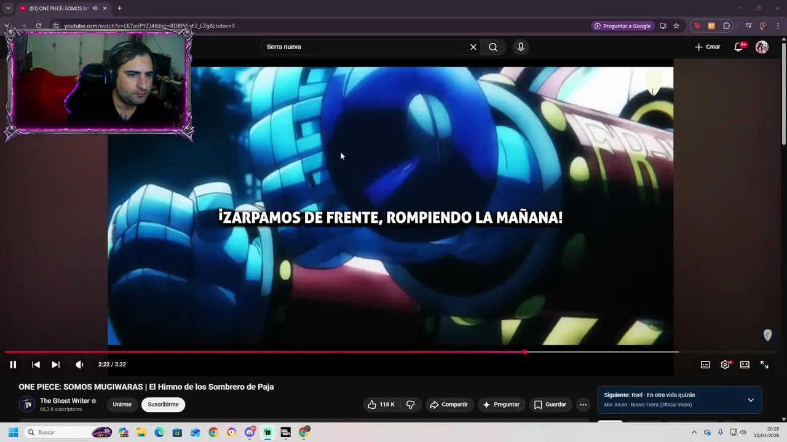Open Outlook from taskbar

195,432
